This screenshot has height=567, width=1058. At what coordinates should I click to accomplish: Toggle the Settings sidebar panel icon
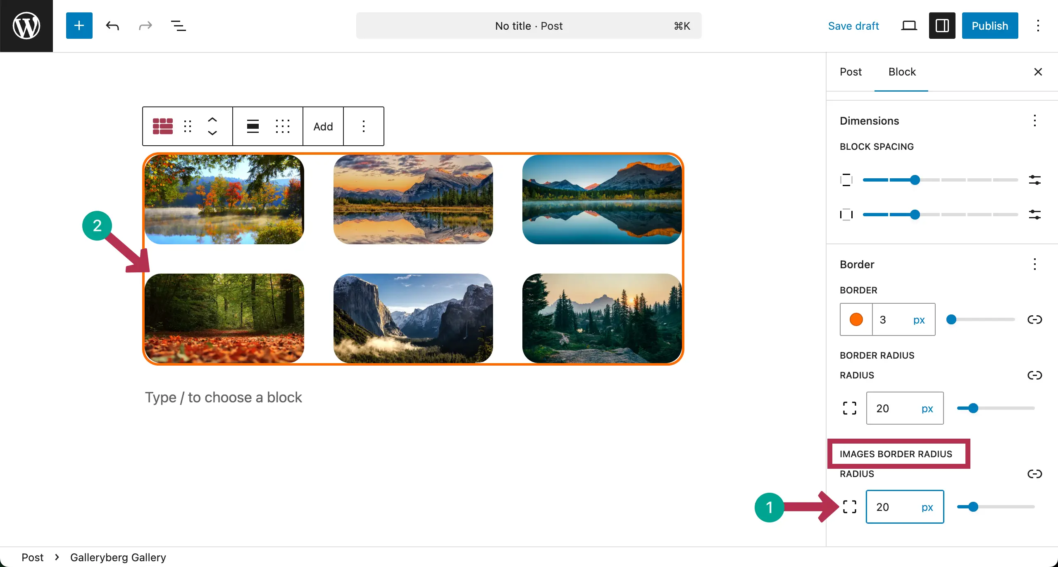click(x=941, y=26)
